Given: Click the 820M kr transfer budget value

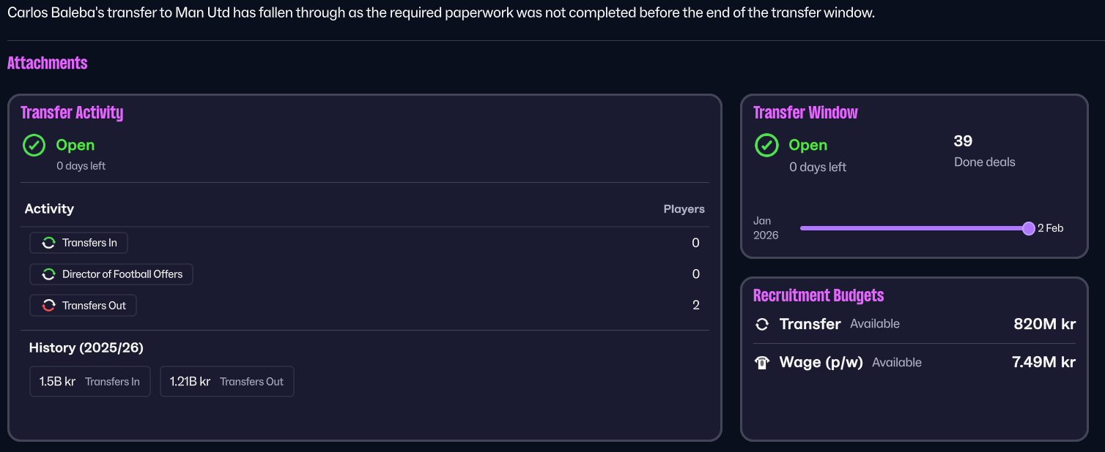Looking at the screenshot, I should pos(1044,324).
